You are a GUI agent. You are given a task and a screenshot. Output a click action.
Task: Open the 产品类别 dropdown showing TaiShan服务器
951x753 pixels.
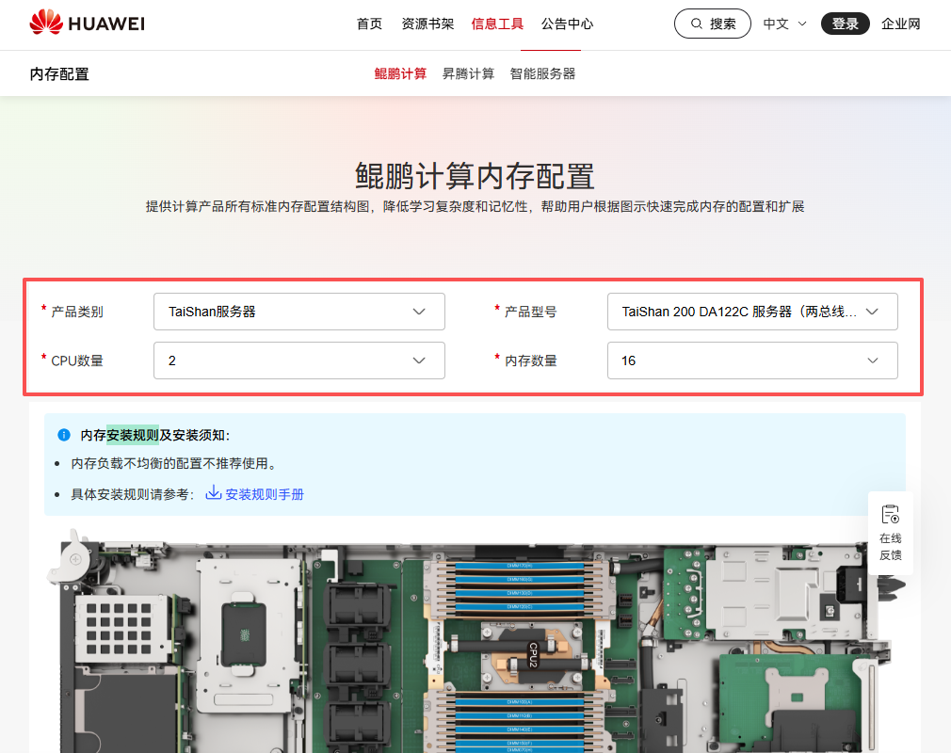click(x=298, y=312)
